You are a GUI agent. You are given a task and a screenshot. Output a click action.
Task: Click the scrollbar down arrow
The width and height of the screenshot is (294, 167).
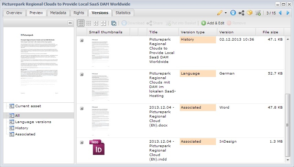287,160
